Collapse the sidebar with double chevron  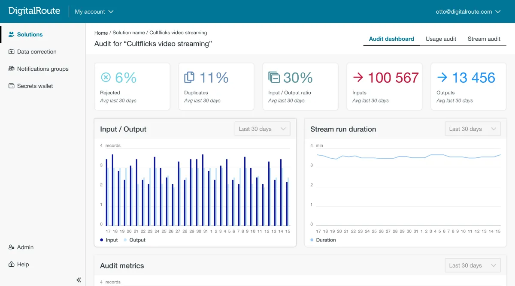[79, 280]
